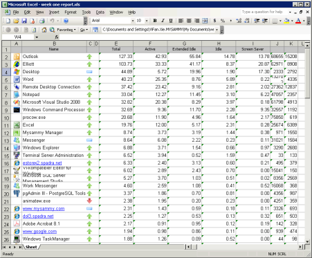Open the Font size dropdown
The height and width of the screenshot is (258, 312).
click(x=147, y=21)
